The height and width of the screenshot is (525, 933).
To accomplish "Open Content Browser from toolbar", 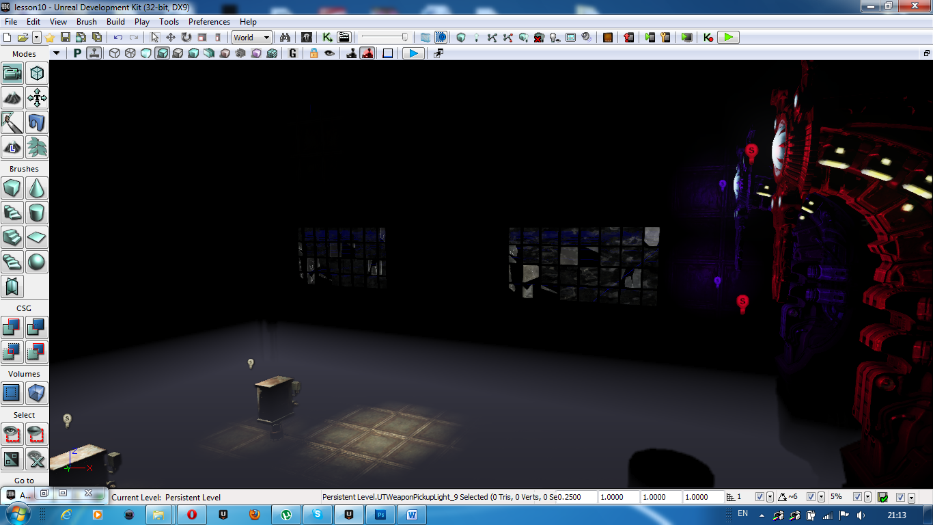I will click(307, 38).
